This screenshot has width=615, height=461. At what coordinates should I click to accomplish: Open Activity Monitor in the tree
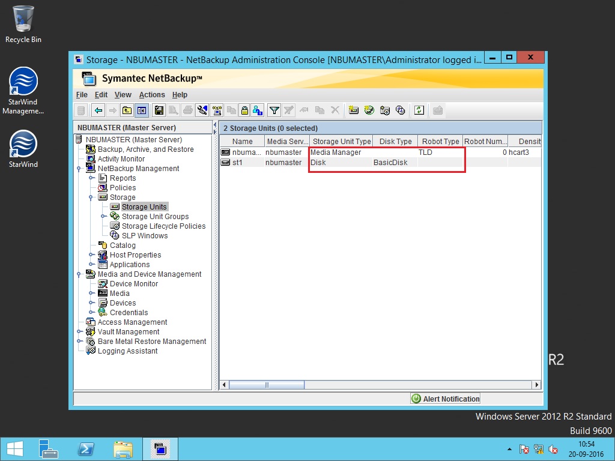[x=121, y=159]
